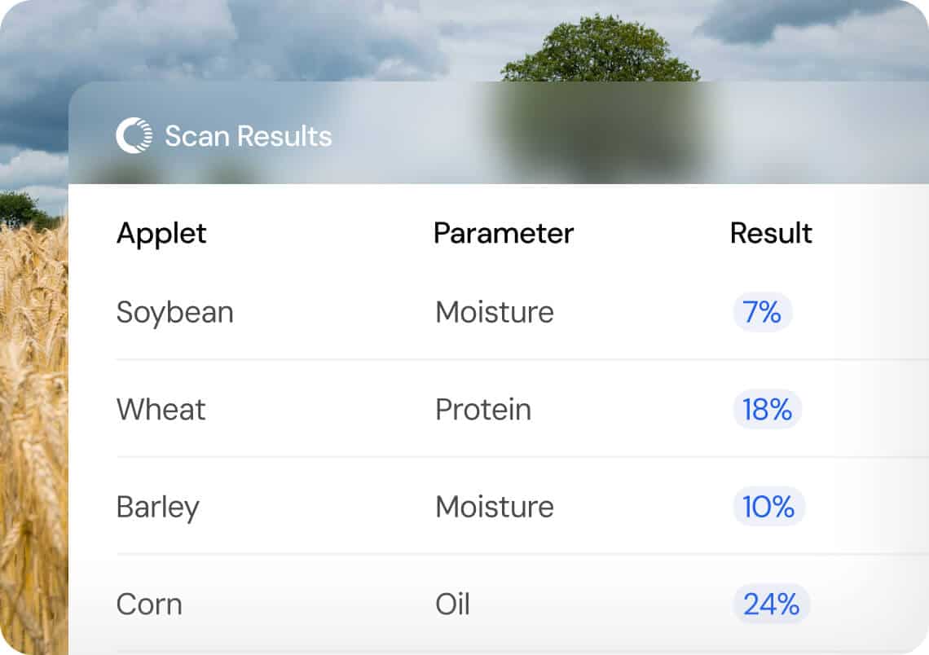The width and height of the screenshot is (929, 655).
Task: Click the Result column header
Action: point(771,234)
